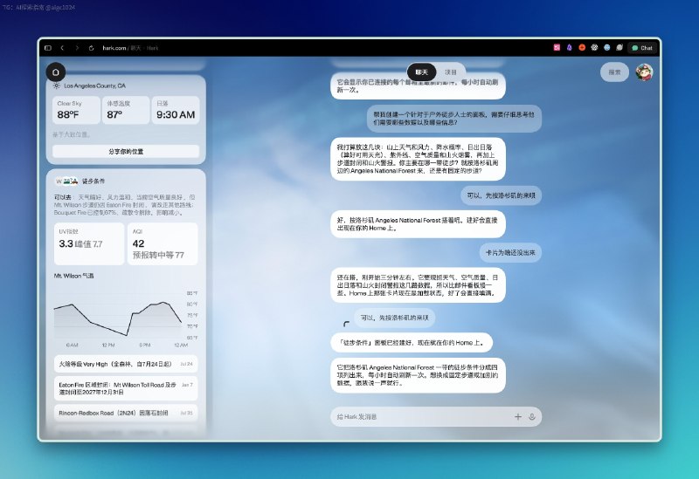This screenshot has height=479, width=699.
Task: Click the sun icon beside Los Angeles County
Action: click(57, 86)
